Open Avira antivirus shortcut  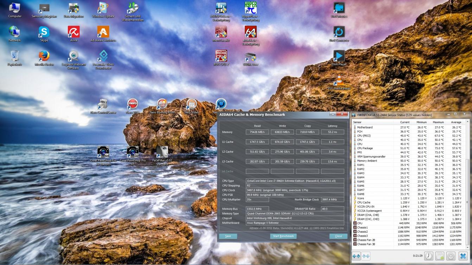(74, 34)
